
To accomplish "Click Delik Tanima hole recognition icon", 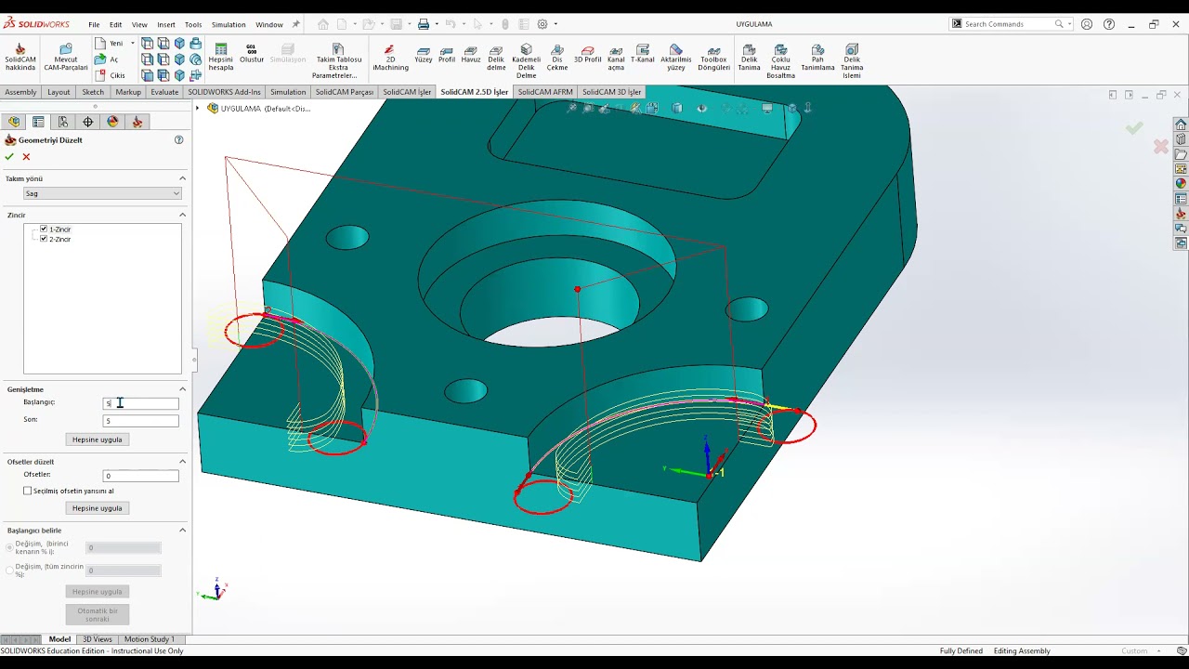I will (x=749, y=58).
